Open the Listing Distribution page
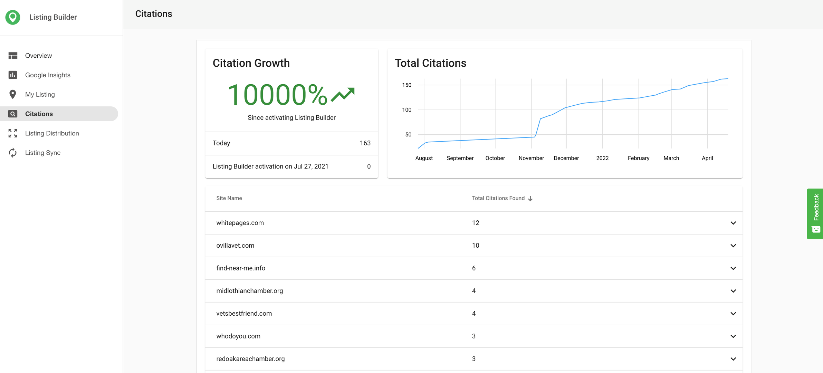 click(x=59, y=133)
